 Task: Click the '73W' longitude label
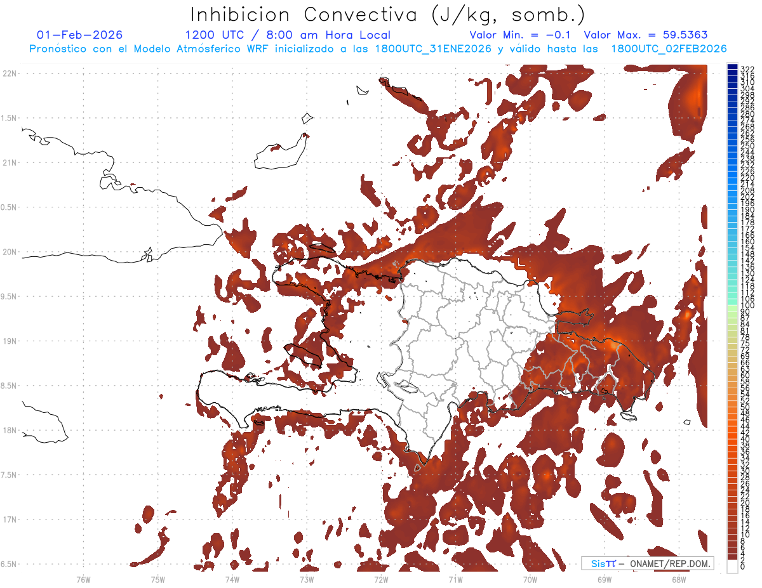tap(307, 579)
